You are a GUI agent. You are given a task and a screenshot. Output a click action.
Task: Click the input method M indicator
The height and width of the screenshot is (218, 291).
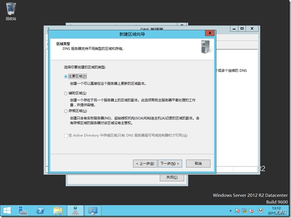pos(261,211)
